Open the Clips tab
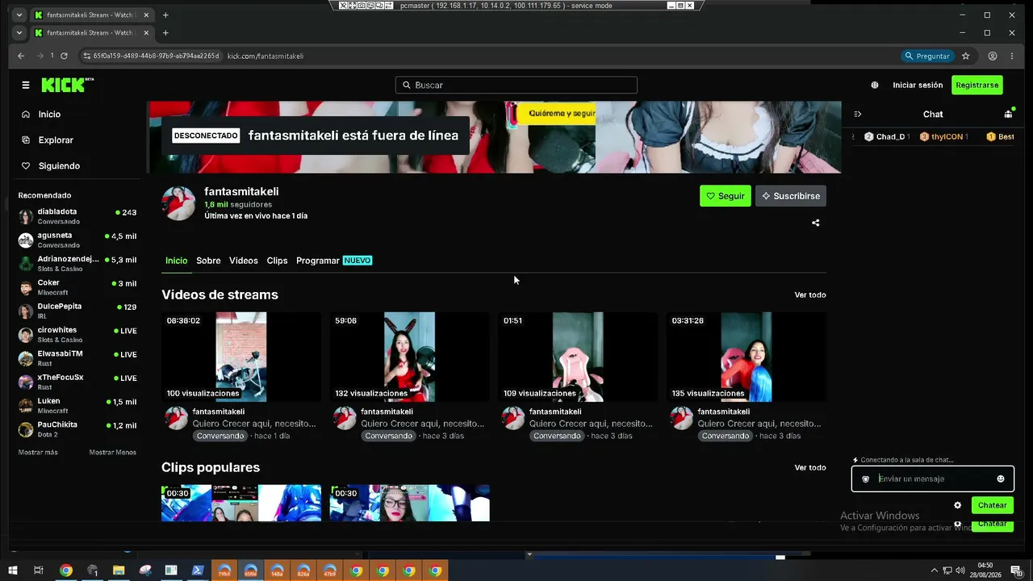Screen dimensions: 1033x581 [x=277, y=261]
